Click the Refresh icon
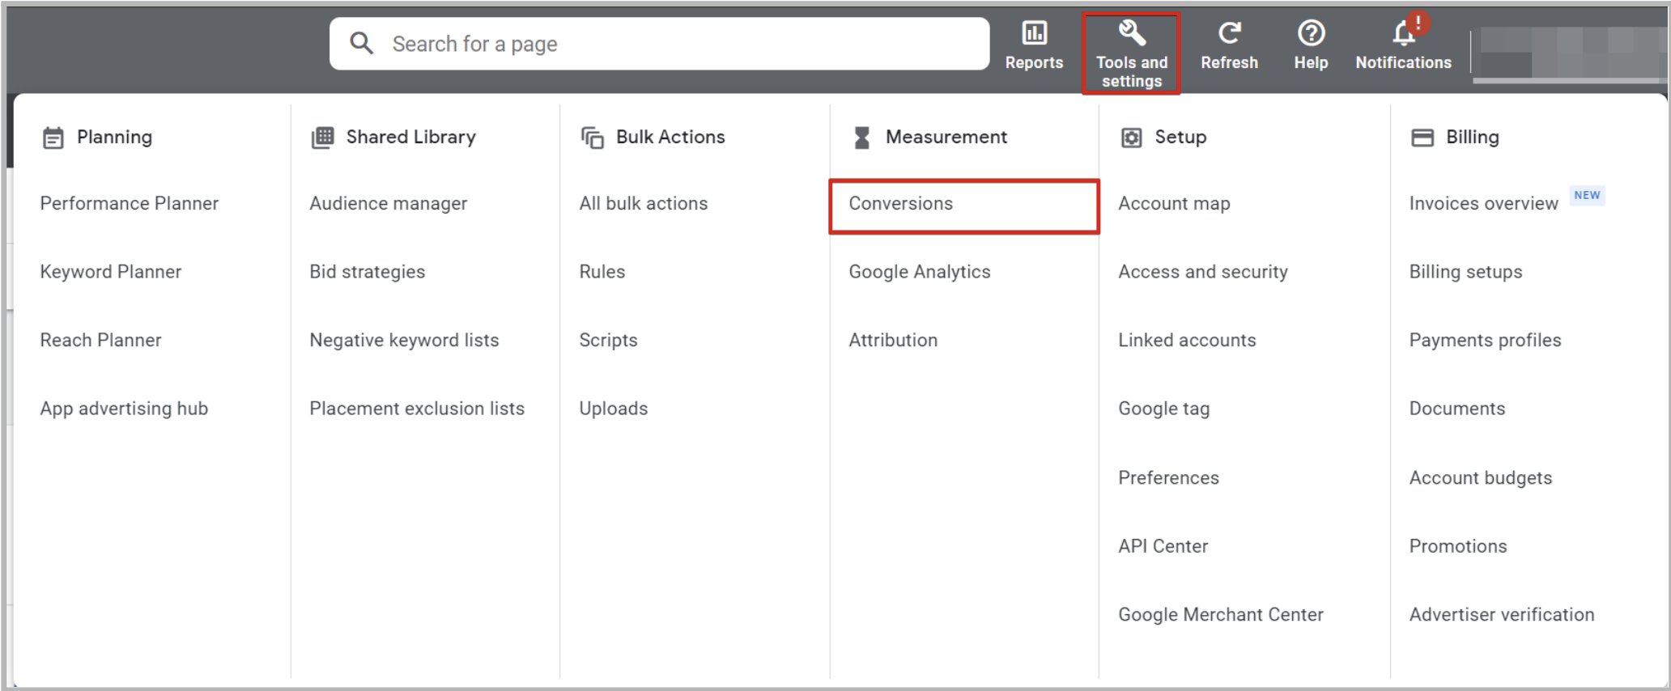The height and width of the screenshot is (691, 1671). pyautogui.click(x=1229, y=33)
